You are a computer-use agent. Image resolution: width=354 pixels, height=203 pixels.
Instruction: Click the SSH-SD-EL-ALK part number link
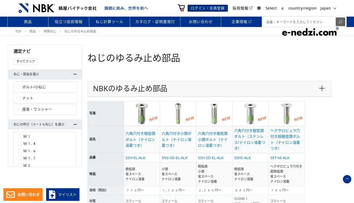click(x=211, y=158)
